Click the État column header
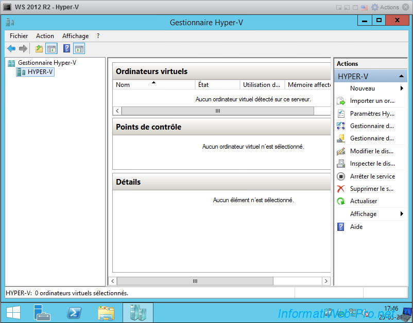 point(217,85)
